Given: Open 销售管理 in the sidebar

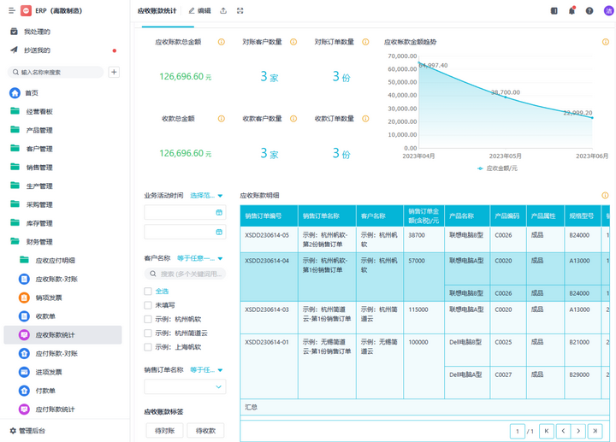Looking at the screenshot, I should coord(38,168).
